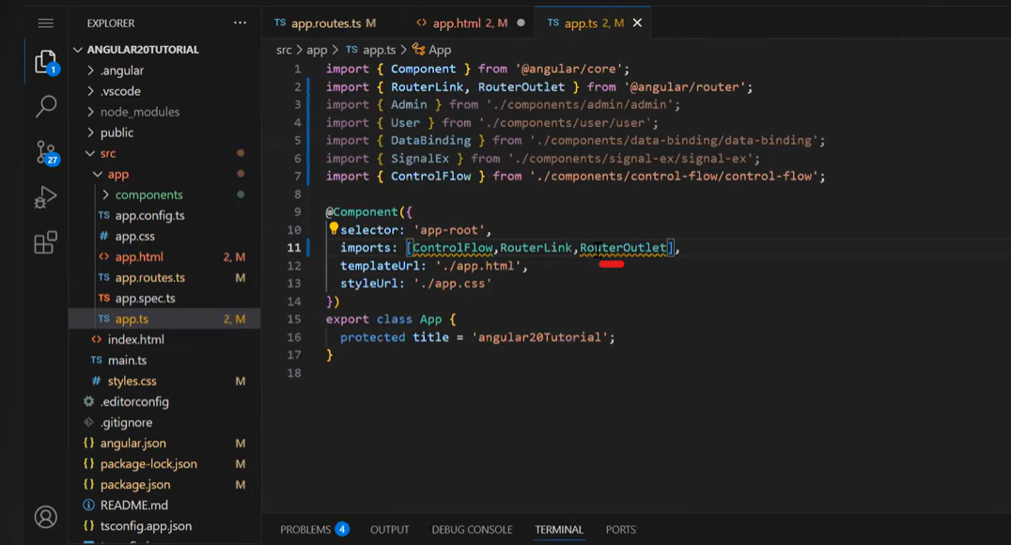Open Explorer more actions ellipsis menu
The width and height of the screenshot is (1011, 545).
point(241,23)
